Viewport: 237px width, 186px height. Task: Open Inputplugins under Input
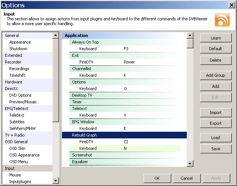20,182
